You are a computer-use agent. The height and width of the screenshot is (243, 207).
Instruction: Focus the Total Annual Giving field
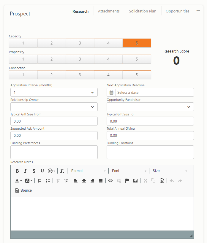point(150,136)
